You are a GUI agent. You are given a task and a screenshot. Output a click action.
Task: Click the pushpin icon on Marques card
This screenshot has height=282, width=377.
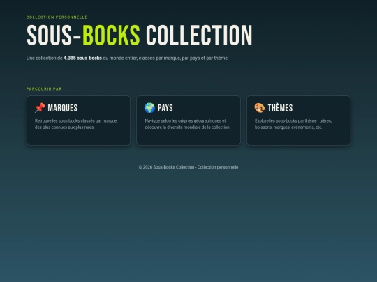[40, 108]
